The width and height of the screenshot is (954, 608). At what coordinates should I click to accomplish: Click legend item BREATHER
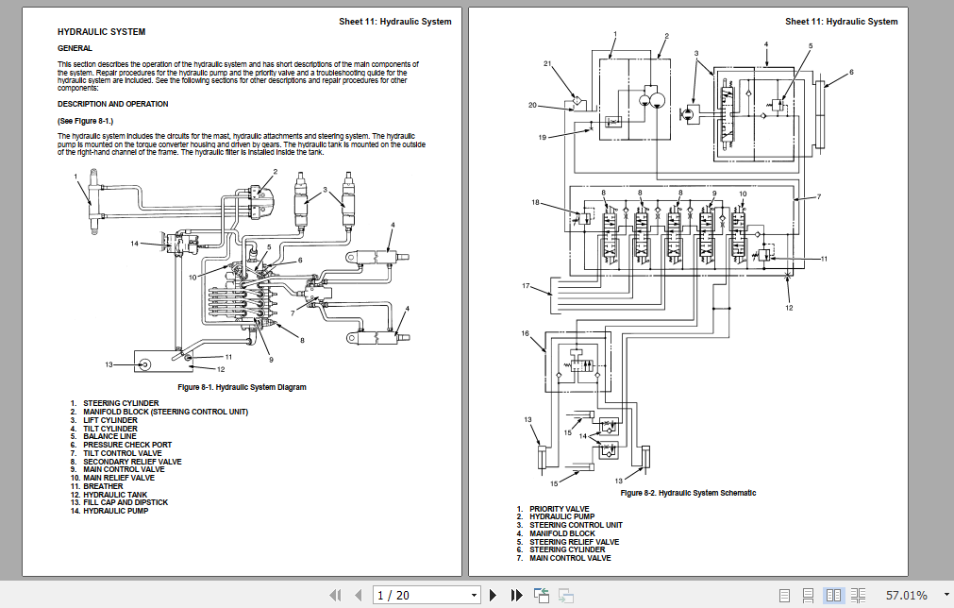103,486
